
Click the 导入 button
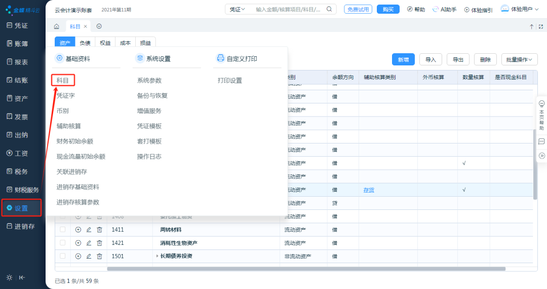point(431,59)
